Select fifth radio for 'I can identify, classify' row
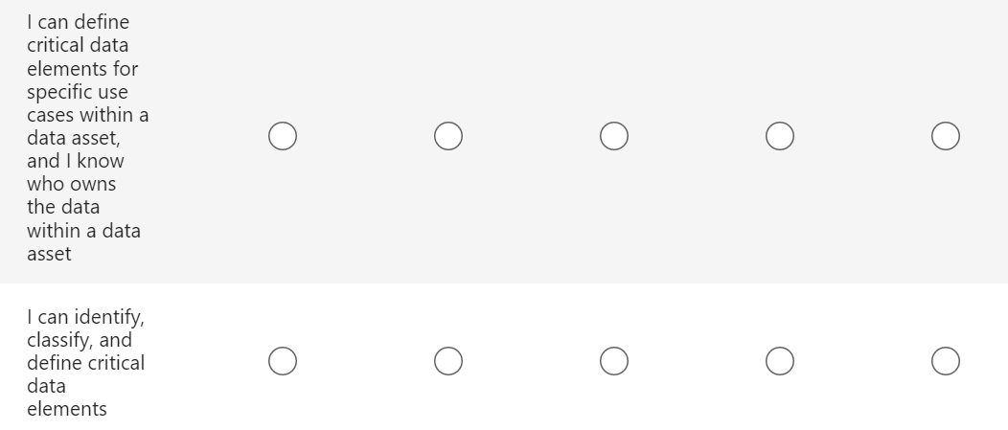Viewport: 1008px width, 430px height. tap(945, 361)
